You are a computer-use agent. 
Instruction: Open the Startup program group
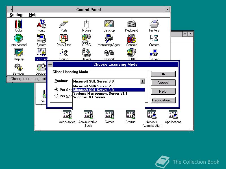pos(131,117)
